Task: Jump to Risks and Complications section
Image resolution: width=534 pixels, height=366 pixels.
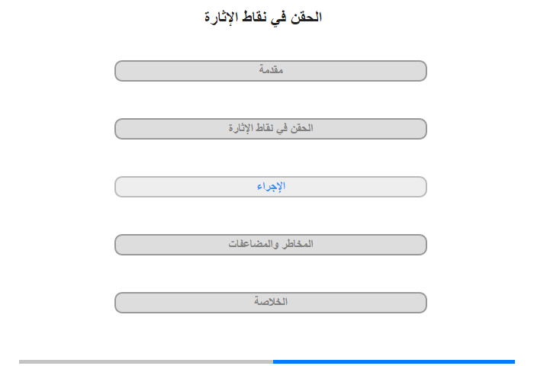Action: pos(271,245)
